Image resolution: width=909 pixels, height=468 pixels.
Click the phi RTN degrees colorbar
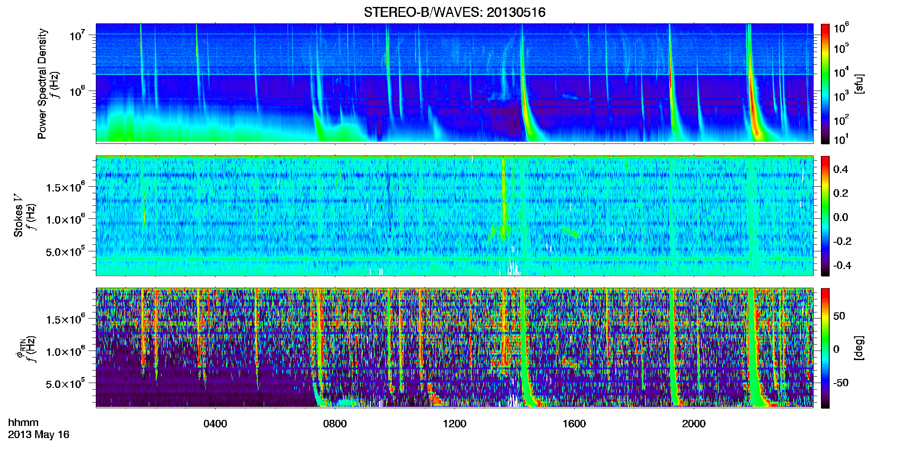(825, 348)
